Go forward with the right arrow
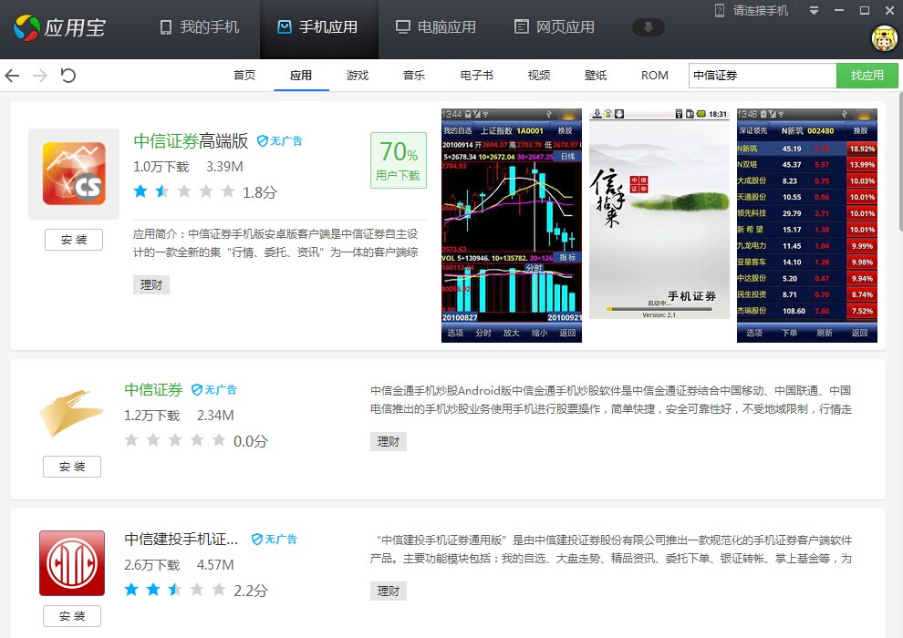This screenshot has width=903, height=638. [x=40, y=76]
